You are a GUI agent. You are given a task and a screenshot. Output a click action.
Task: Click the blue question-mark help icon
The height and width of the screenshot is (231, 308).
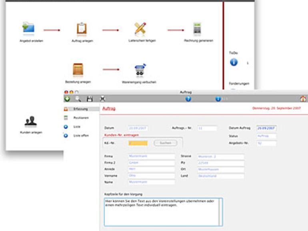click(x=188, y=99)
